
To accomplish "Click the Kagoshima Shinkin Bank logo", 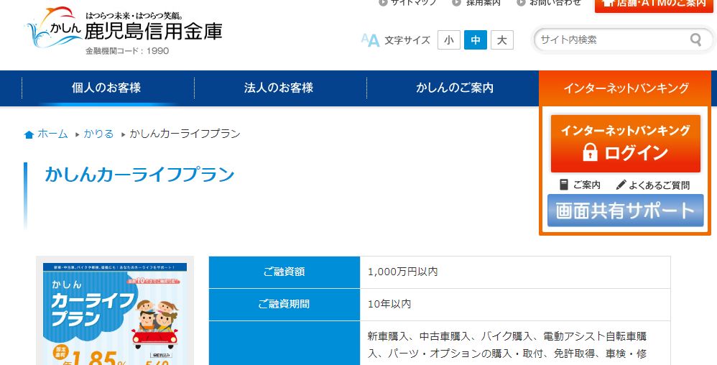I will pyautogui.click(x=124, y=30).
